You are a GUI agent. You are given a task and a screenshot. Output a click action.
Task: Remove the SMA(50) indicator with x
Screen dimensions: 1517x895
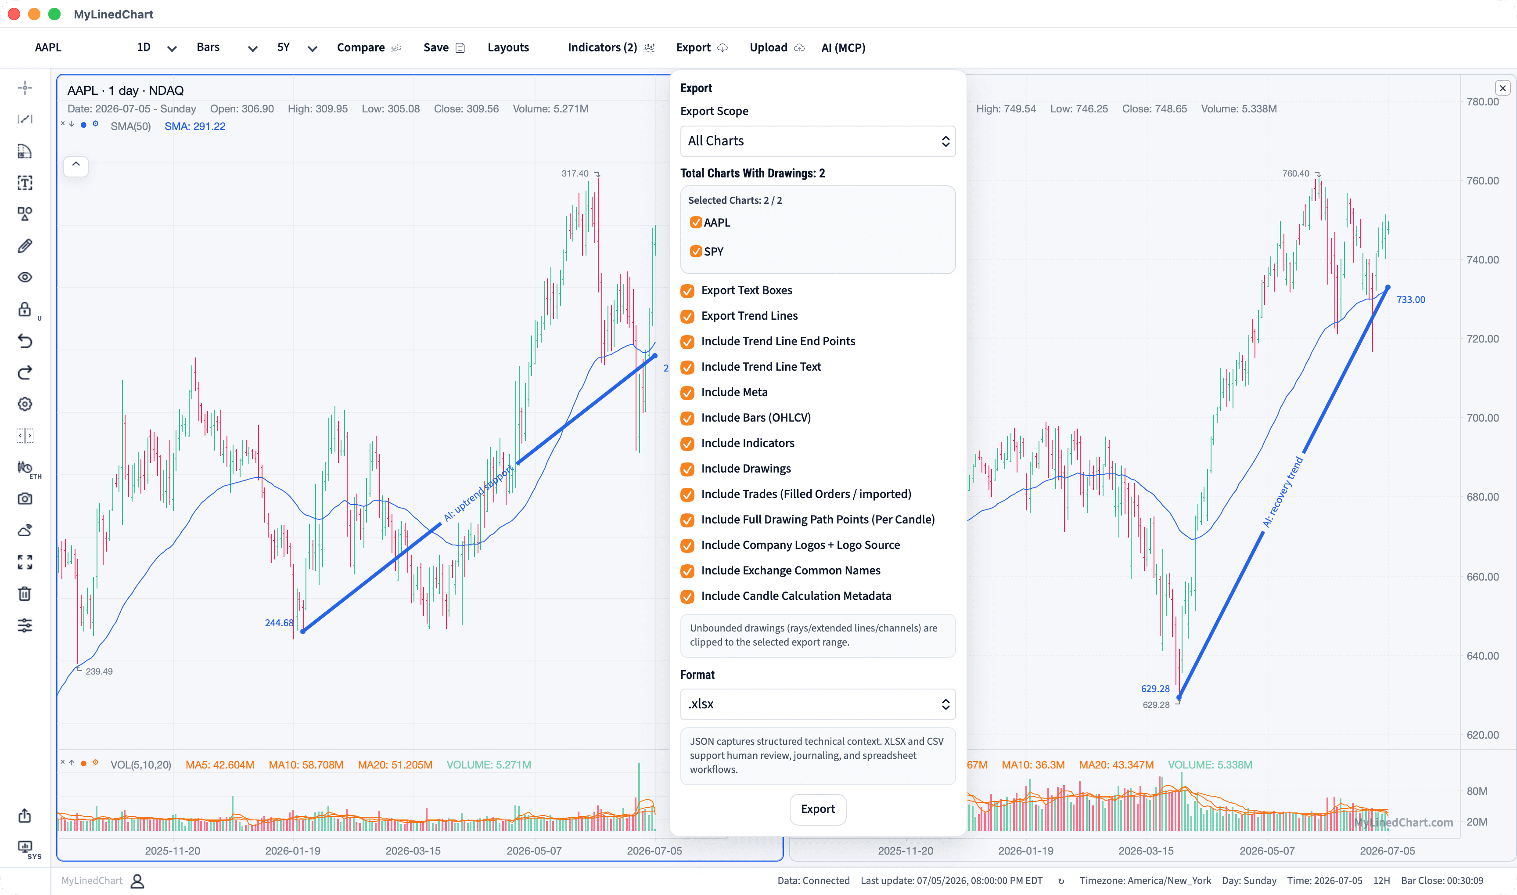pyautogui.click(x=63, y=124)
